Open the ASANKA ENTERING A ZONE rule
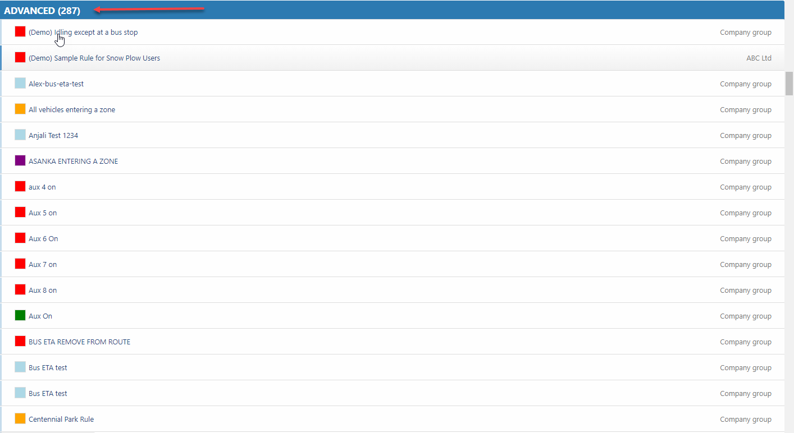794x433 pixels. (73, 162)
